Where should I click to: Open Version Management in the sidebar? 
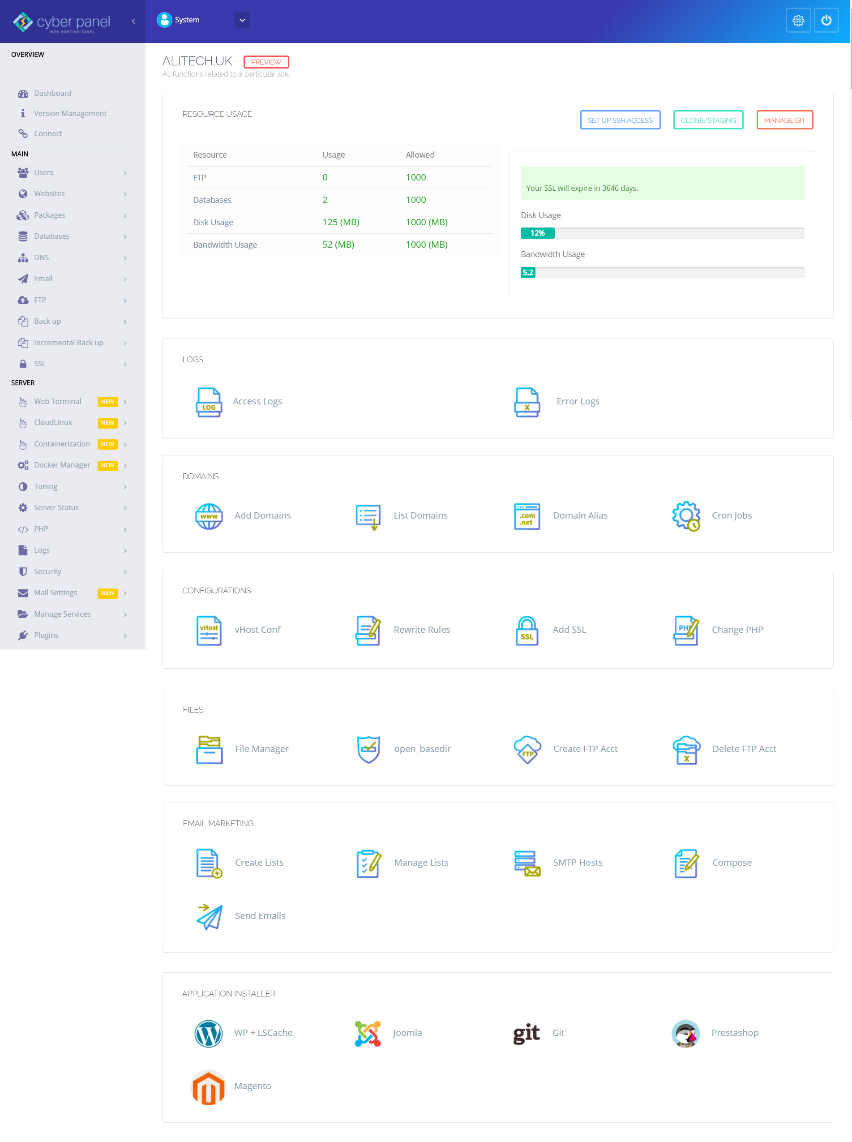[x=70, y=113]
